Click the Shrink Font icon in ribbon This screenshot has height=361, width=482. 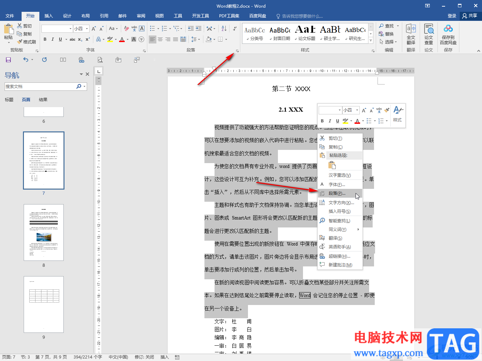pyautogui.click(x=101, y=29)
